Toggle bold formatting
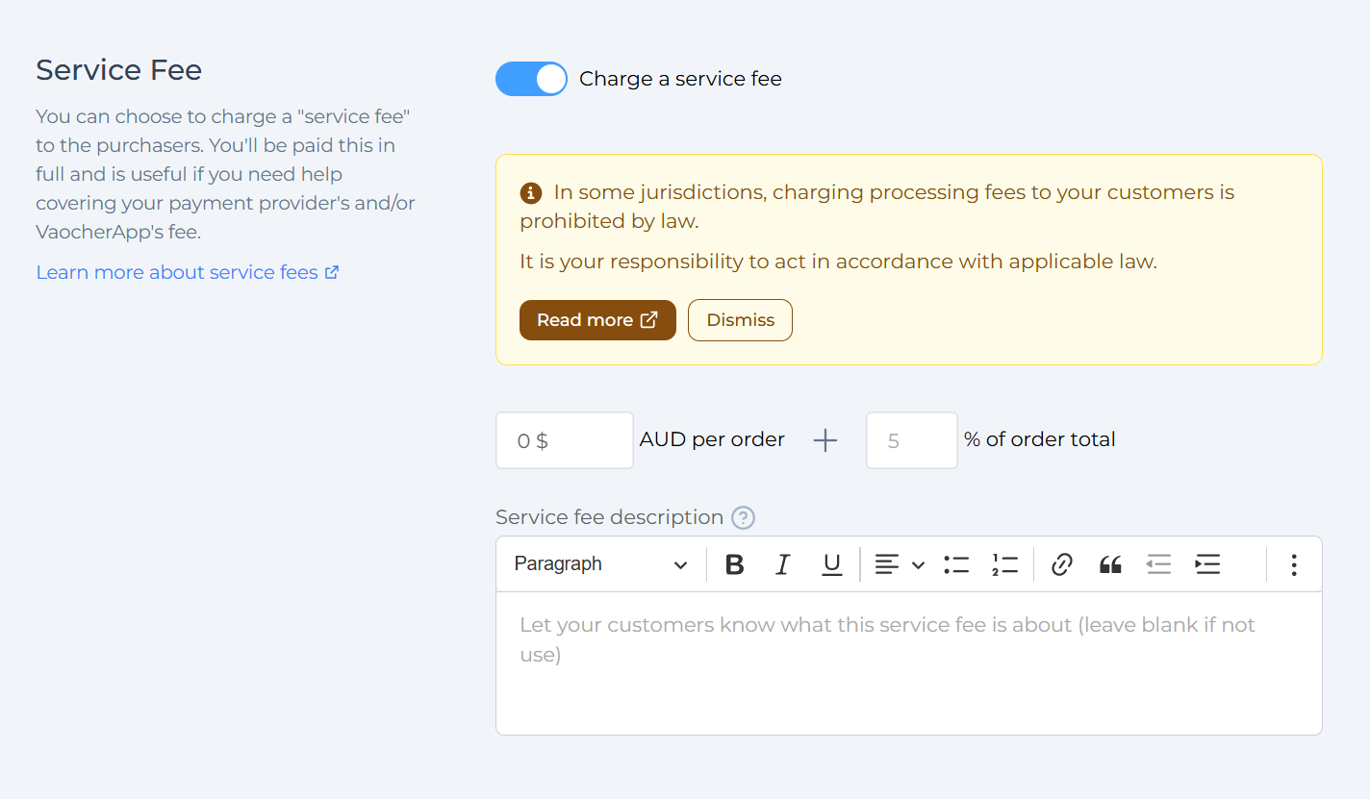The width and height of the screenshot is (1370, 799). coord(735,564)
